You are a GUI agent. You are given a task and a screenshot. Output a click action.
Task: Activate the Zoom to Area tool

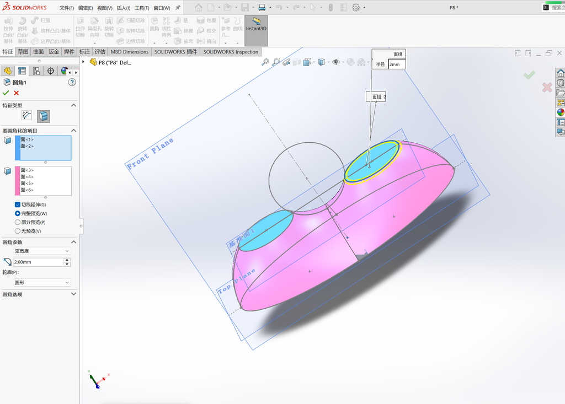tap(276, 62)
